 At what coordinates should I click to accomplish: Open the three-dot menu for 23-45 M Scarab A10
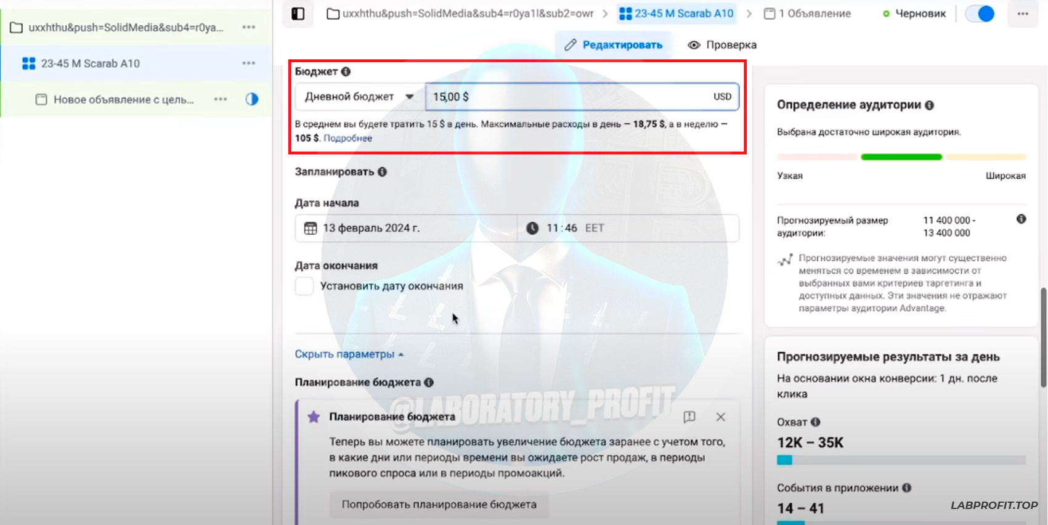[x=249, y=63]
